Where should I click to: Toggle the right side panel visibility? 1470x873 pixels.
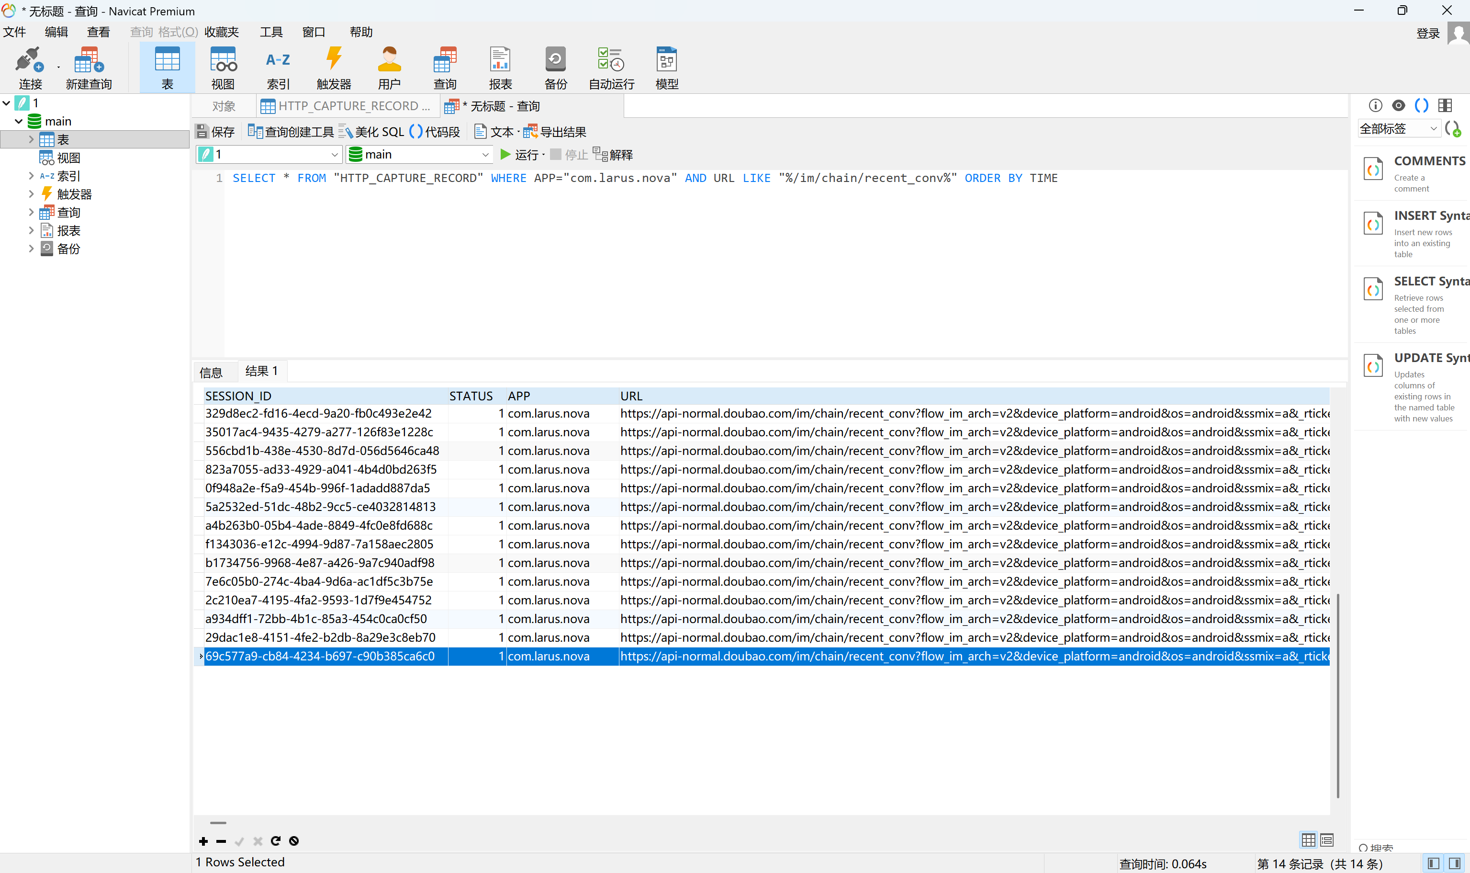[1454, 863]
